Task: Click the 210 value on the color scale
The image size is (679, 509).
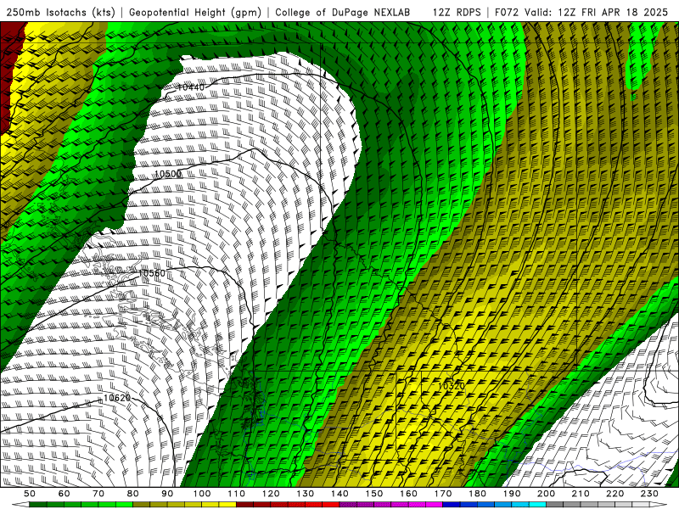Action: [x=581, y=494]
